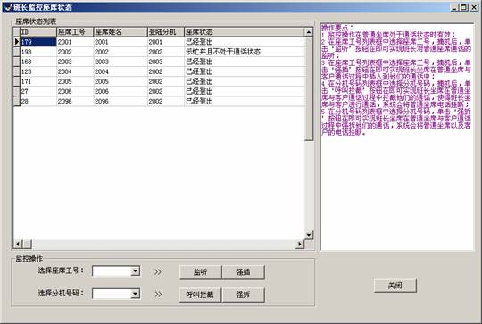Image resolution: width=482 pixels, height=324 pixels.
Task: Click the table's scroll right arrow
Action: pyautogui.click(x=300, y=244)
